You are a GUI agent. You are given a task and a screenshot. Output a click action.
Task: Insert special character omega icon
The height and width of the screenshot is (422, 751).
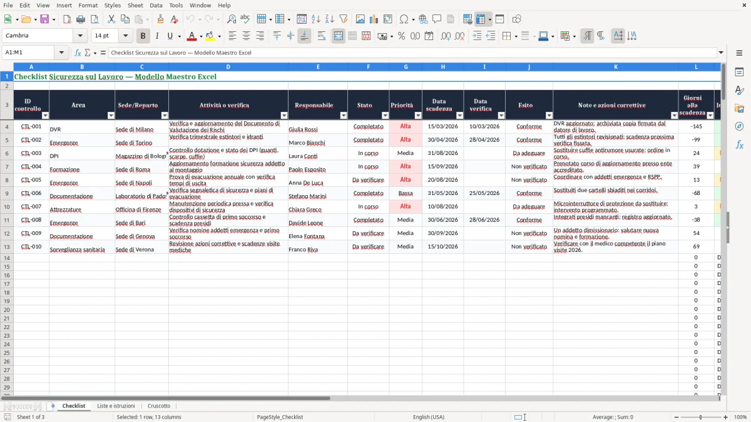tap(404, 19)
